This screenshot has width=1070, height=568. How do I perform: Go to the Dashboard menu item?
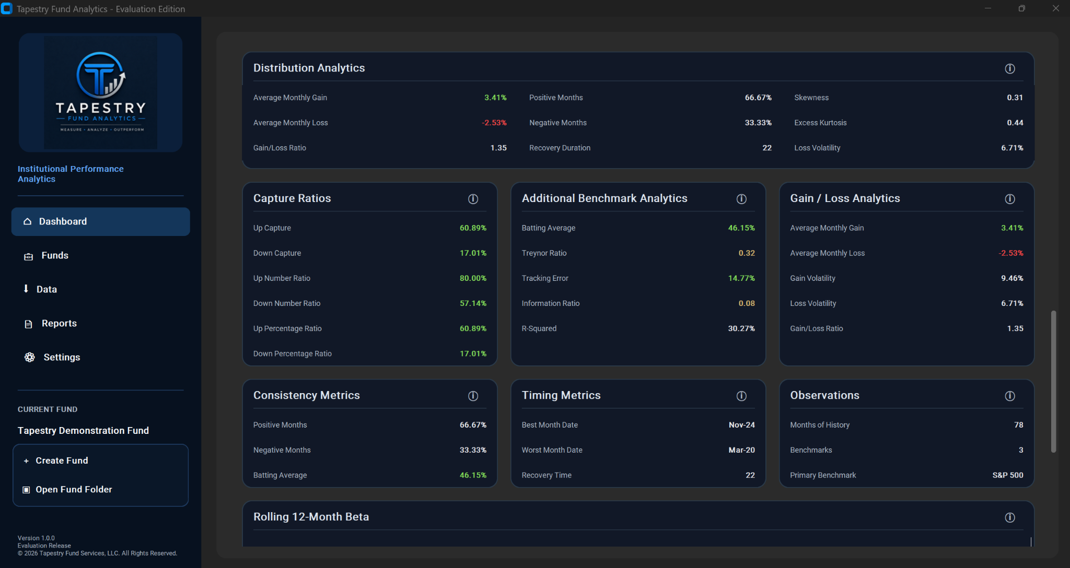pyautogui.click(x=100, y=221)
